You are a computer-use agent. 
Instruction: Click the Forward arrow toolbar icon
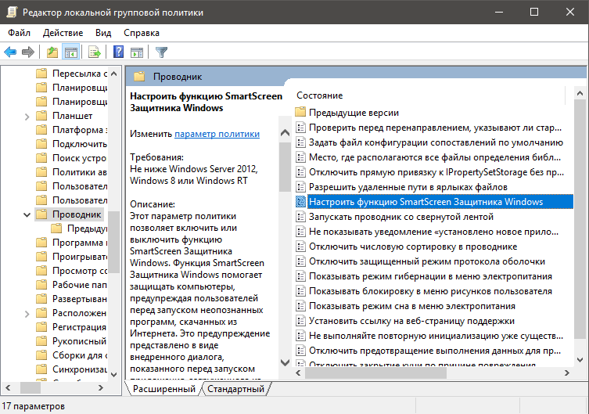point(28,52)
